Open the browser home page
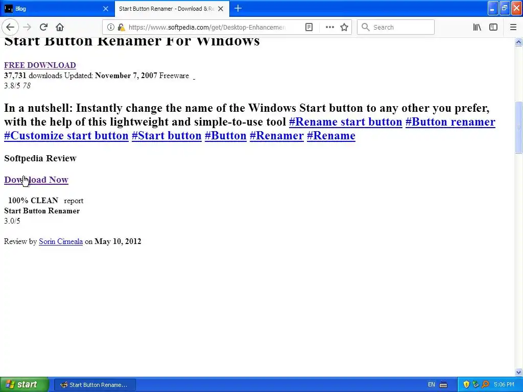The width and height of the screenshot is (523, 392). tap(60, 27)
